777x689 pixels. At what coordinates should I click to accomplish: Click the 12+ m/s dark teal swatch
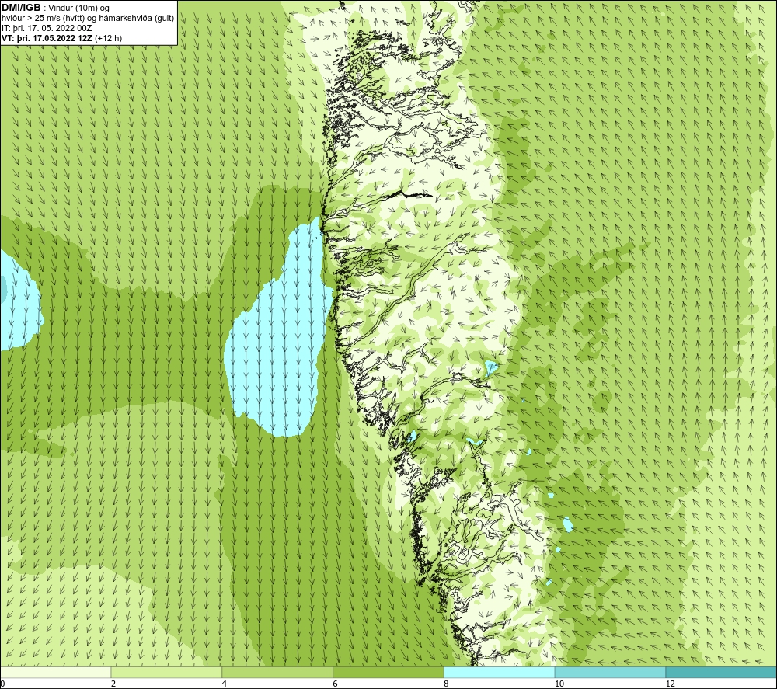click(722, 672)
